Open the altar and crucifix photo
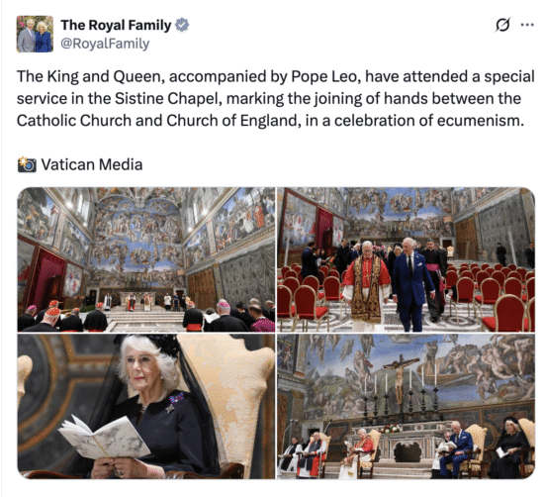544x497 pixels. point(406,406)
